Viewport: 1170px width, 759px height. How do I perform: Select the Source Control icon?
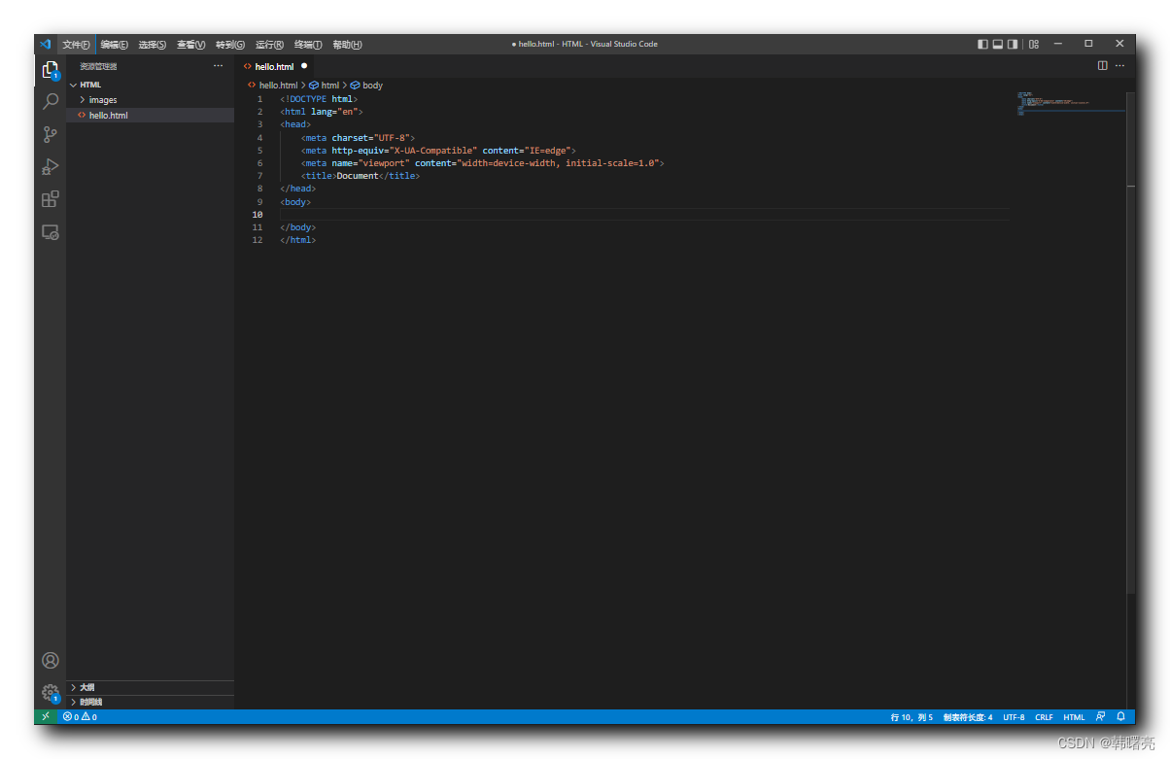(x=50, y=134)
